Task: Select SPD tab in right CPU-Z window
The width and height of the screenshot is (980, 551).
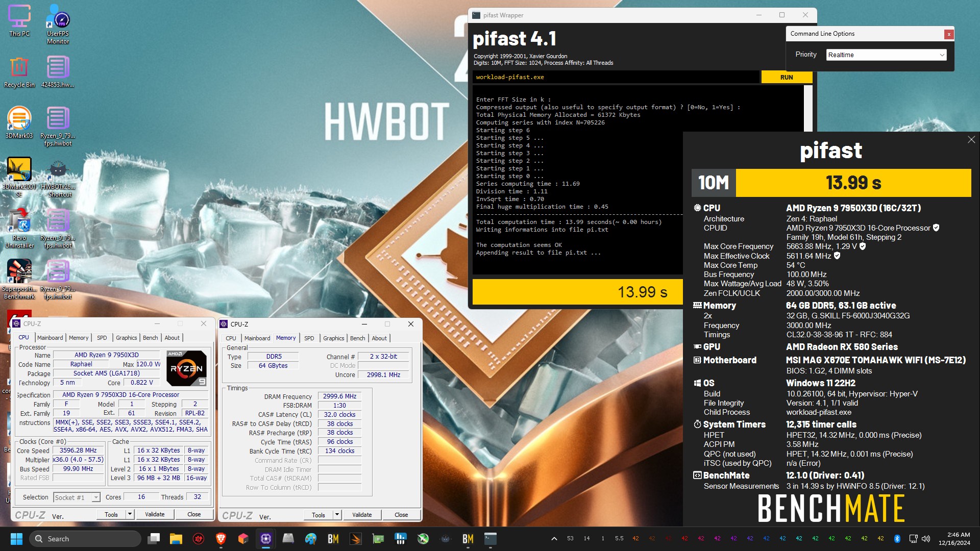Action: click(309, 338)
